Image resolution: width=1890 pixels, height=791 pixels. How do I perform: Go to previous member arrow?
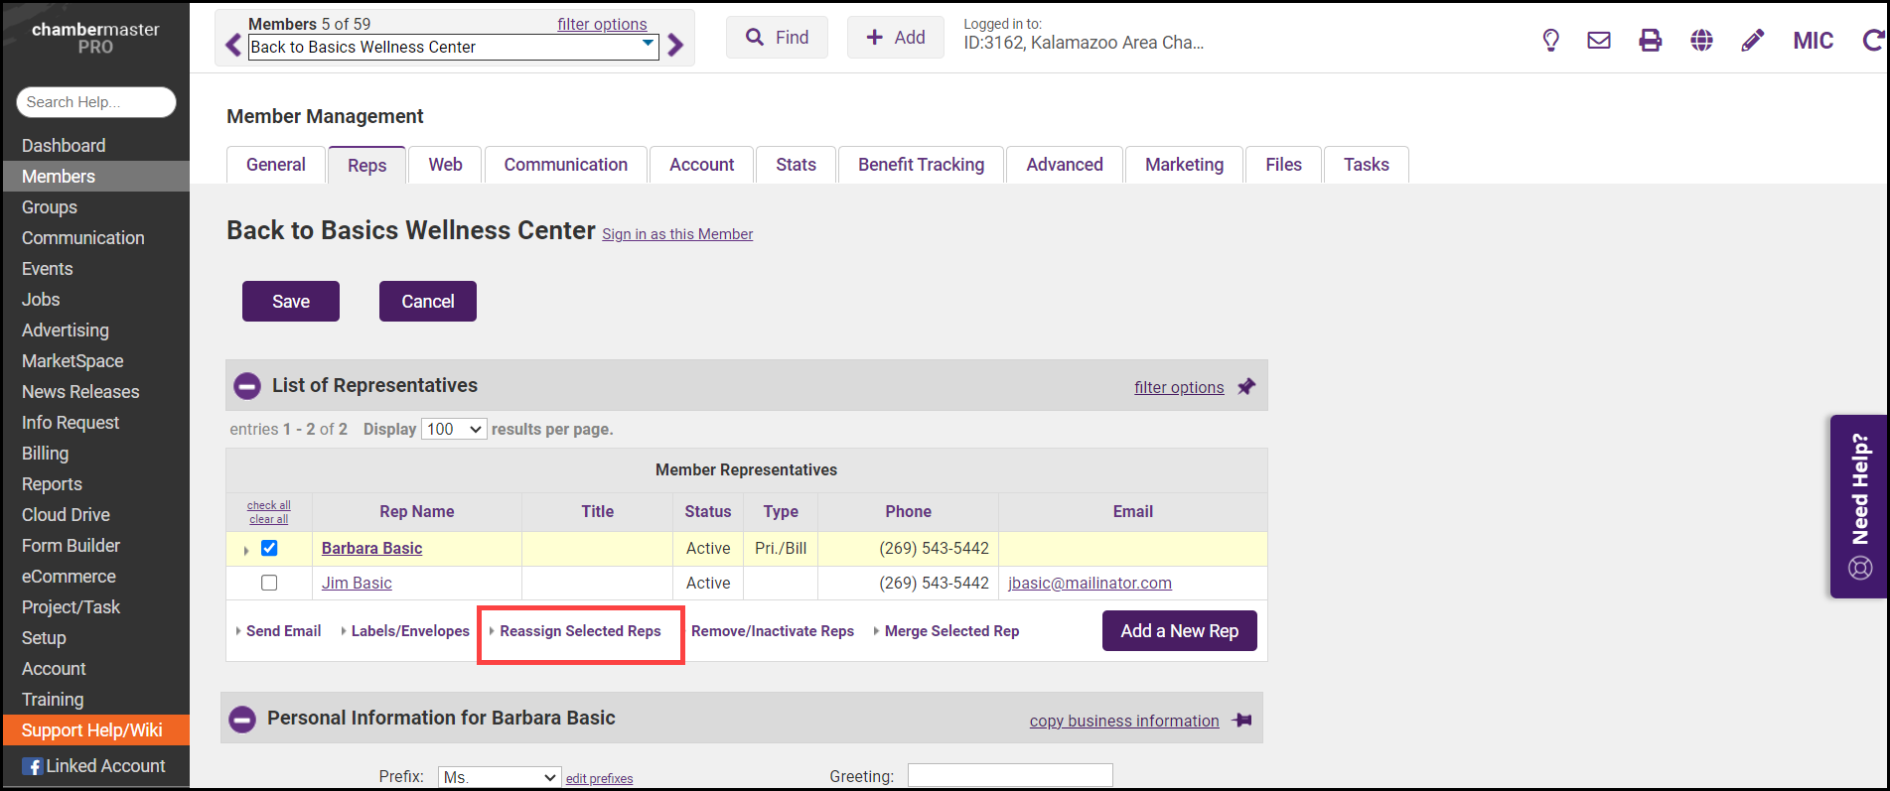click(233, 46)
